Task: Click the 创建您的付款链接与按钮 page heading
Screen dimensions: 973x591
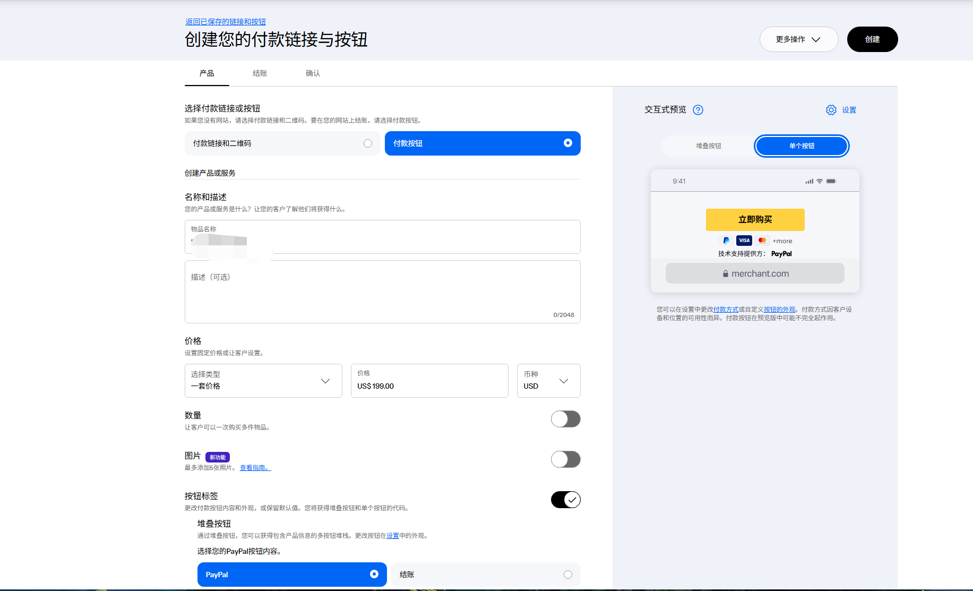Action: (276, 39)
